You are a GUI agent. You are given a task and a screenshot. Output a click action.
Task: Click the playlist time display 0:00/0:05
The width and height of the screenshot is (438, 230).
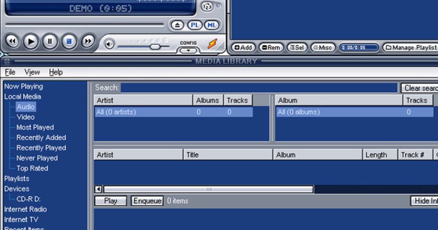point(359,47)
